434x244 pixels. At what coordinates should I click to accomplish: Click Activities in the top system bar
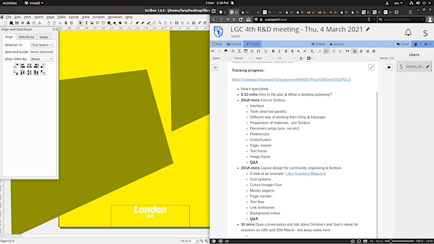(10, 3)
